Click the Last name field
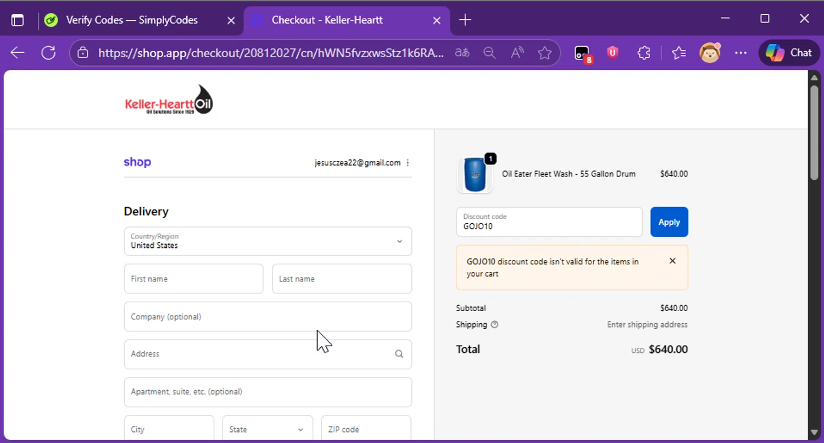 pos(342,279)
